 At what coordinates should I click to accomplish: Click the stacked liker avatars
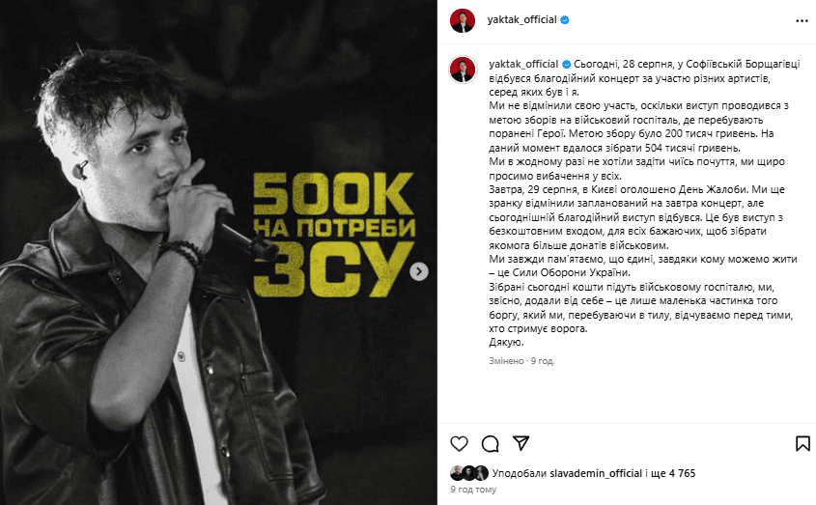(x=469, y=473)
